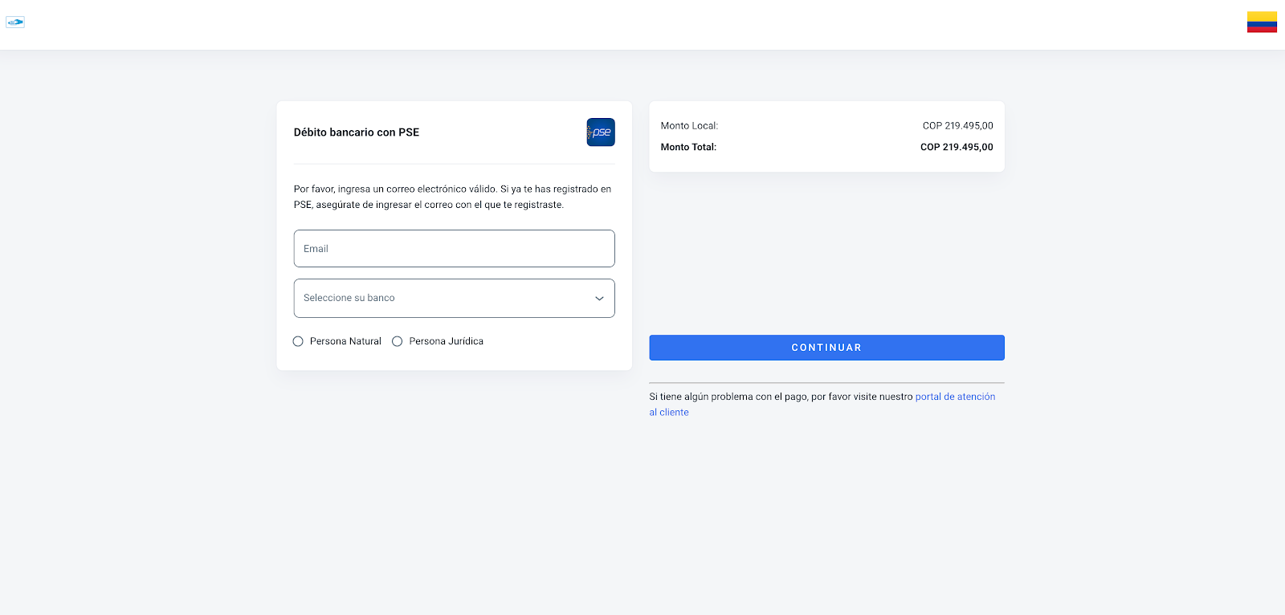Click the instruction text about correo electrónico válido
Screen dimensions: 1285x615
click(453, 197)
